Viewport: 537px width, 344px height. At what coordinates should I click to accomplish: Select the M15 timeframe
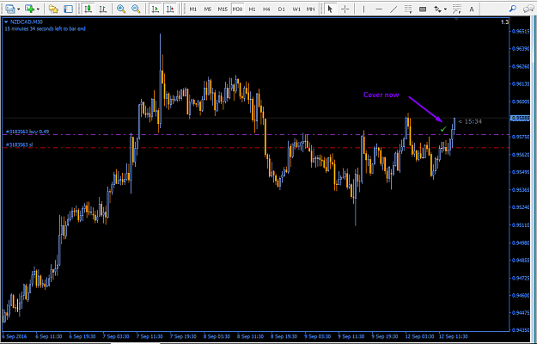(x=223, y=9)
